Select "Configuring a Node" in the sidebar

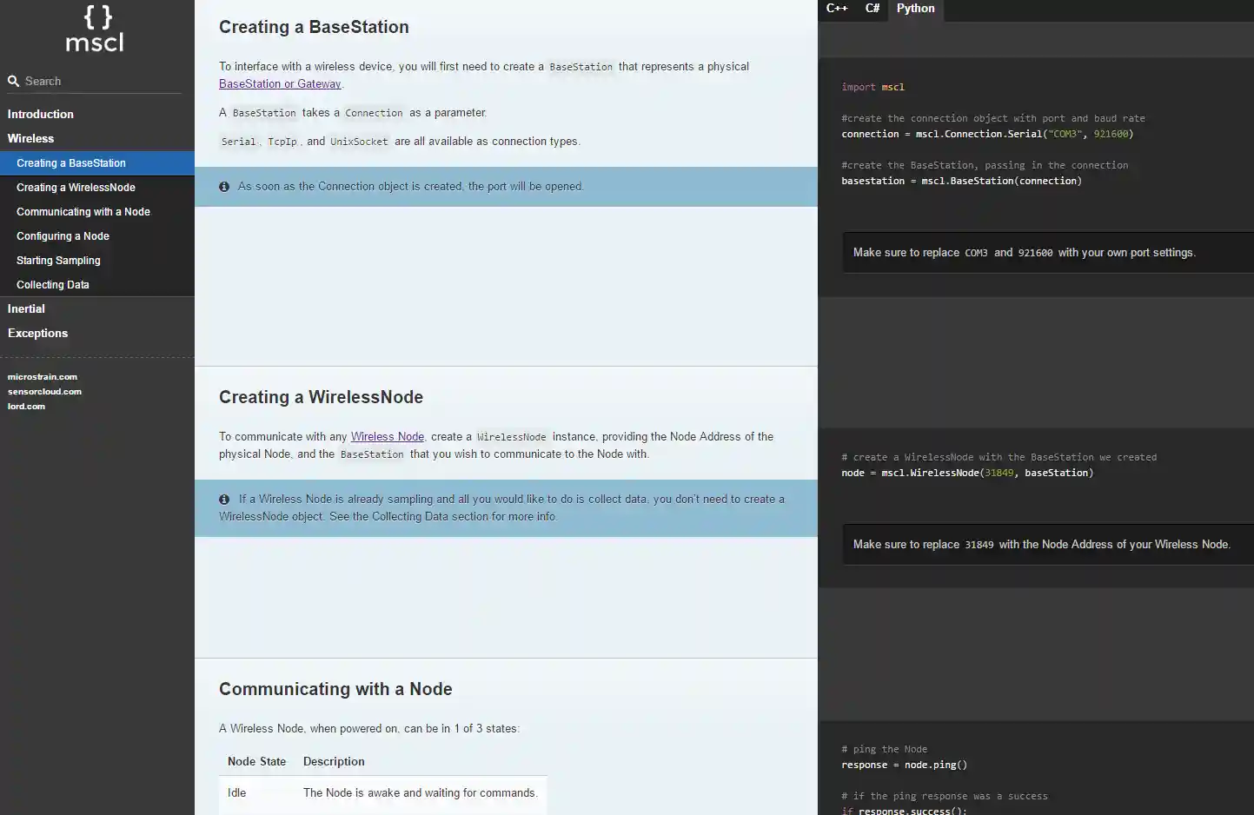point(63,235)
